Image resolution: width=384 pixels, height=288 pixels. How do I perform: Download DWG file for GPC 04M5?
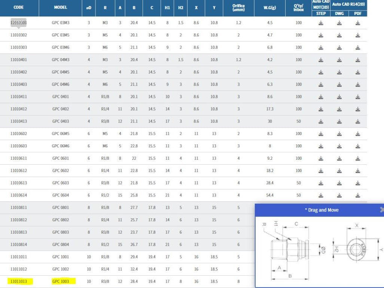[x=339, y=72]
